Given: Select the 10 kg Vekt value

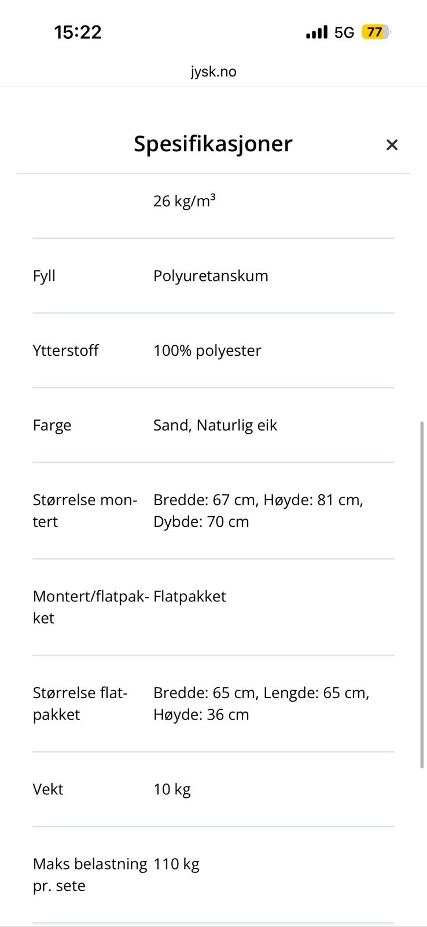Looking at the screenshot, I should 172,789.
